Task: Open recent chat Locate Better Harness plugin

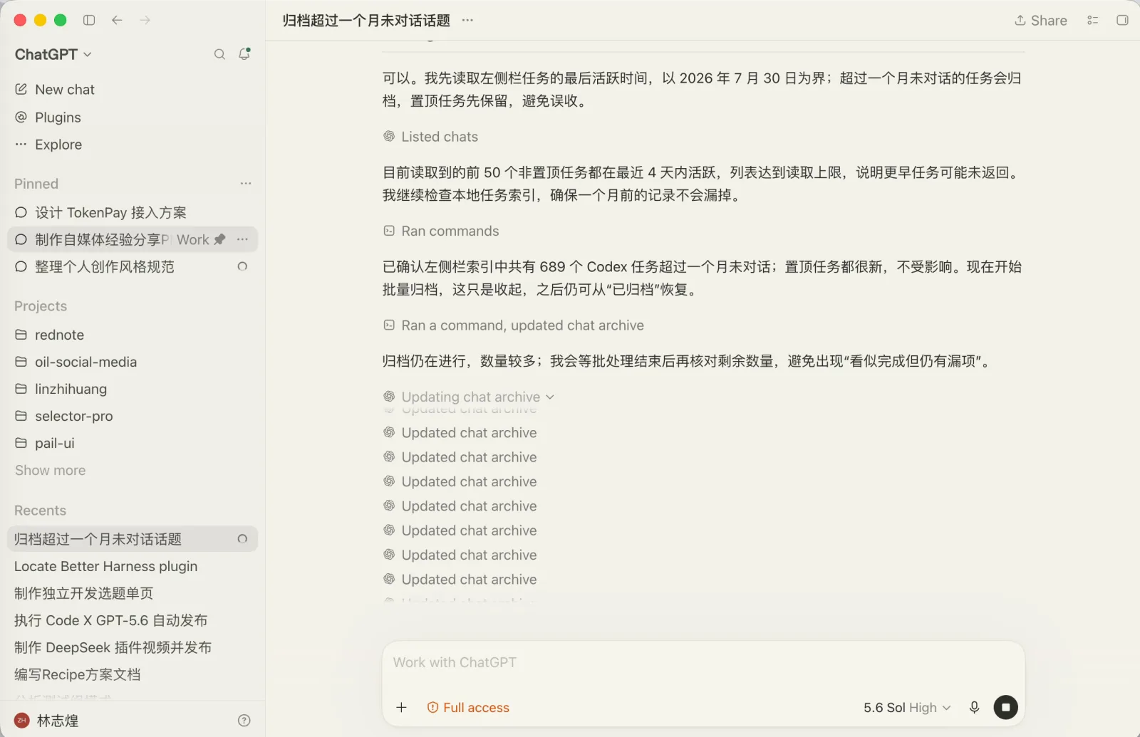Action: [133, 566]
